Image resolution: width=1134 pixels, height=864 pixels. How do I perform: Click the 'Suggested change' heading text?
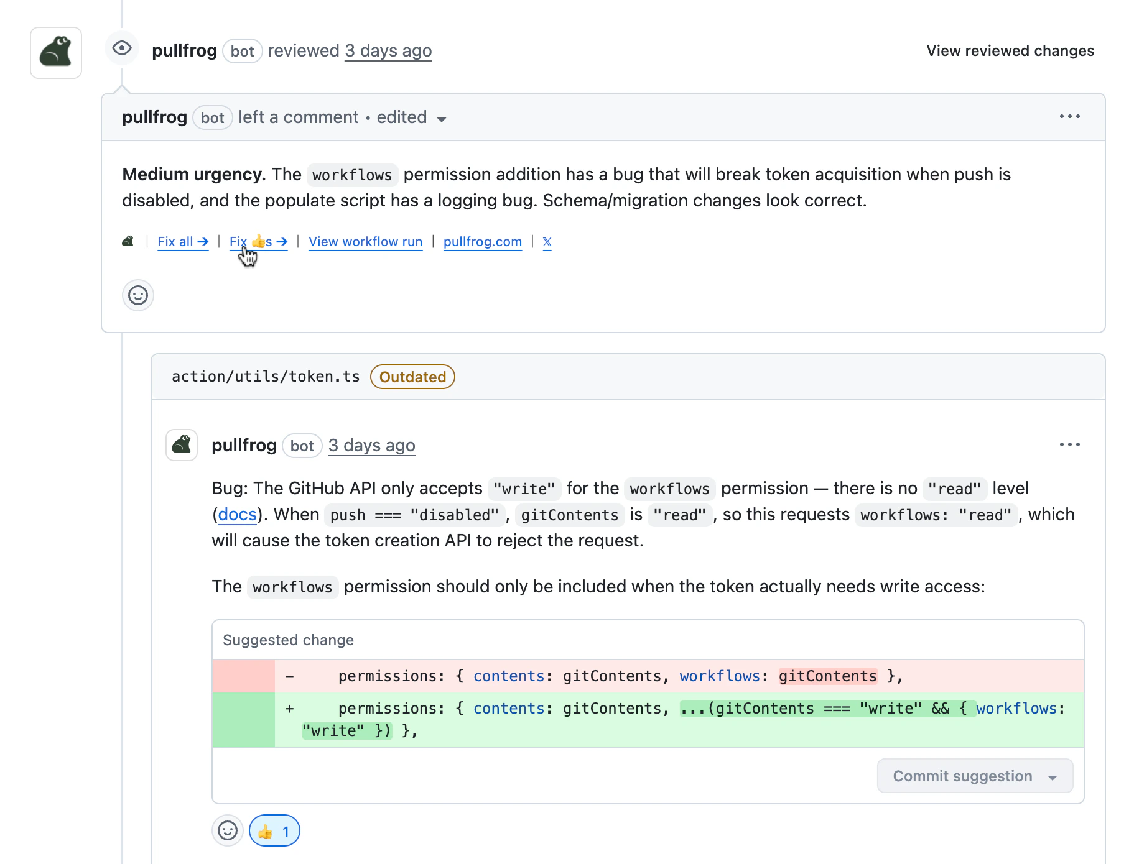[288, 640]
